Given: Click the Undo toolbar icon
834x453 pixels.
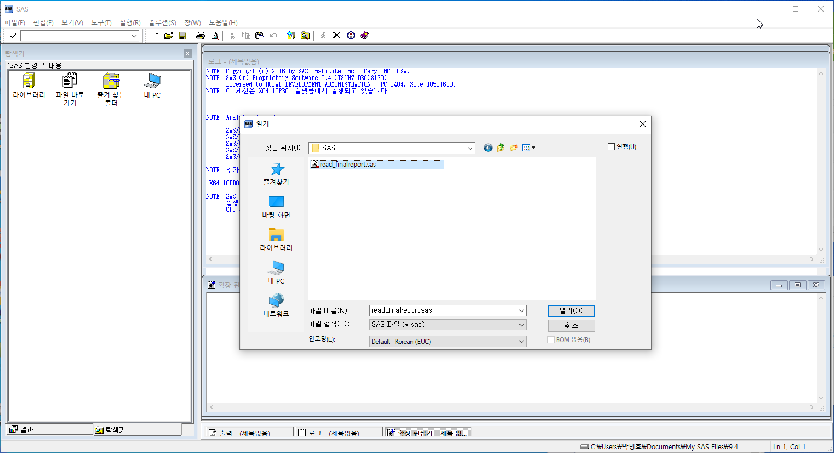Looking at the screenshot, I should [273, 36].
